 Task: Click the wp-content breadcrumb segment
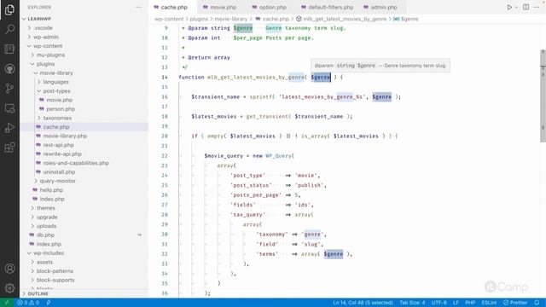point(169,19)
